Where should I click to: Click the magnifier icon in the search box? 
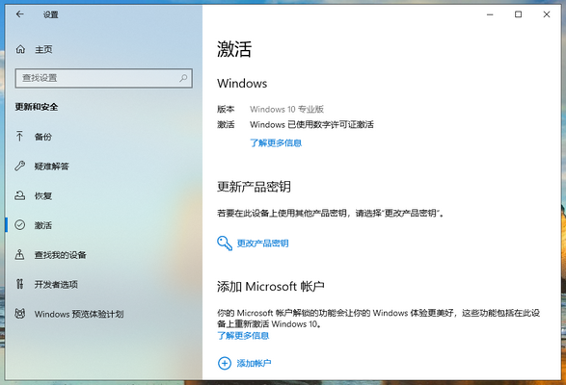pyautogui.click(x=183, y=78)
